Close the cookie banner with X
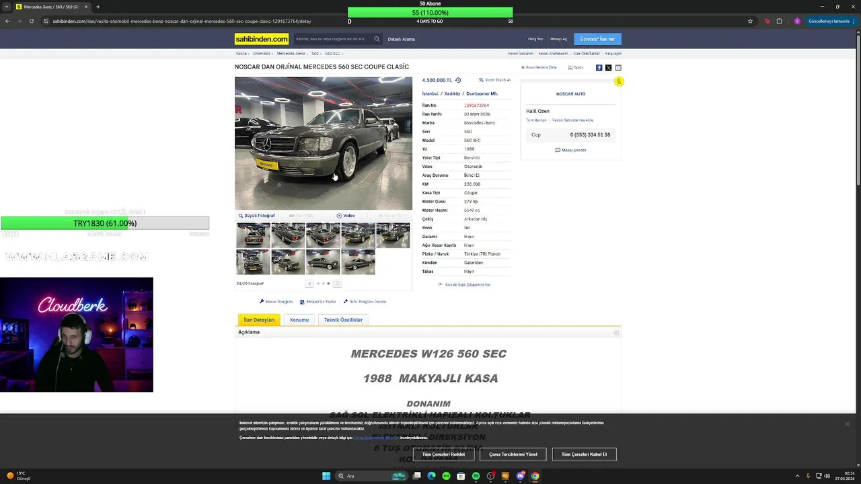861x484 pixels. (x=847, y=424)
